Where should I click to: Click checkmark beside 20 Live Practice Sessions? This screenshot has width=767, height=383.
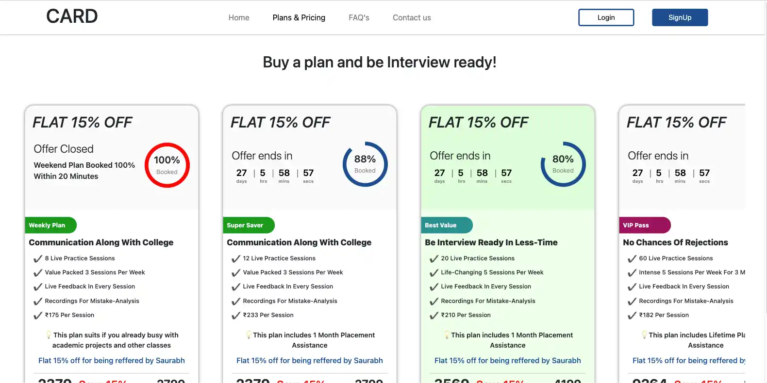(x=434, y=259)
